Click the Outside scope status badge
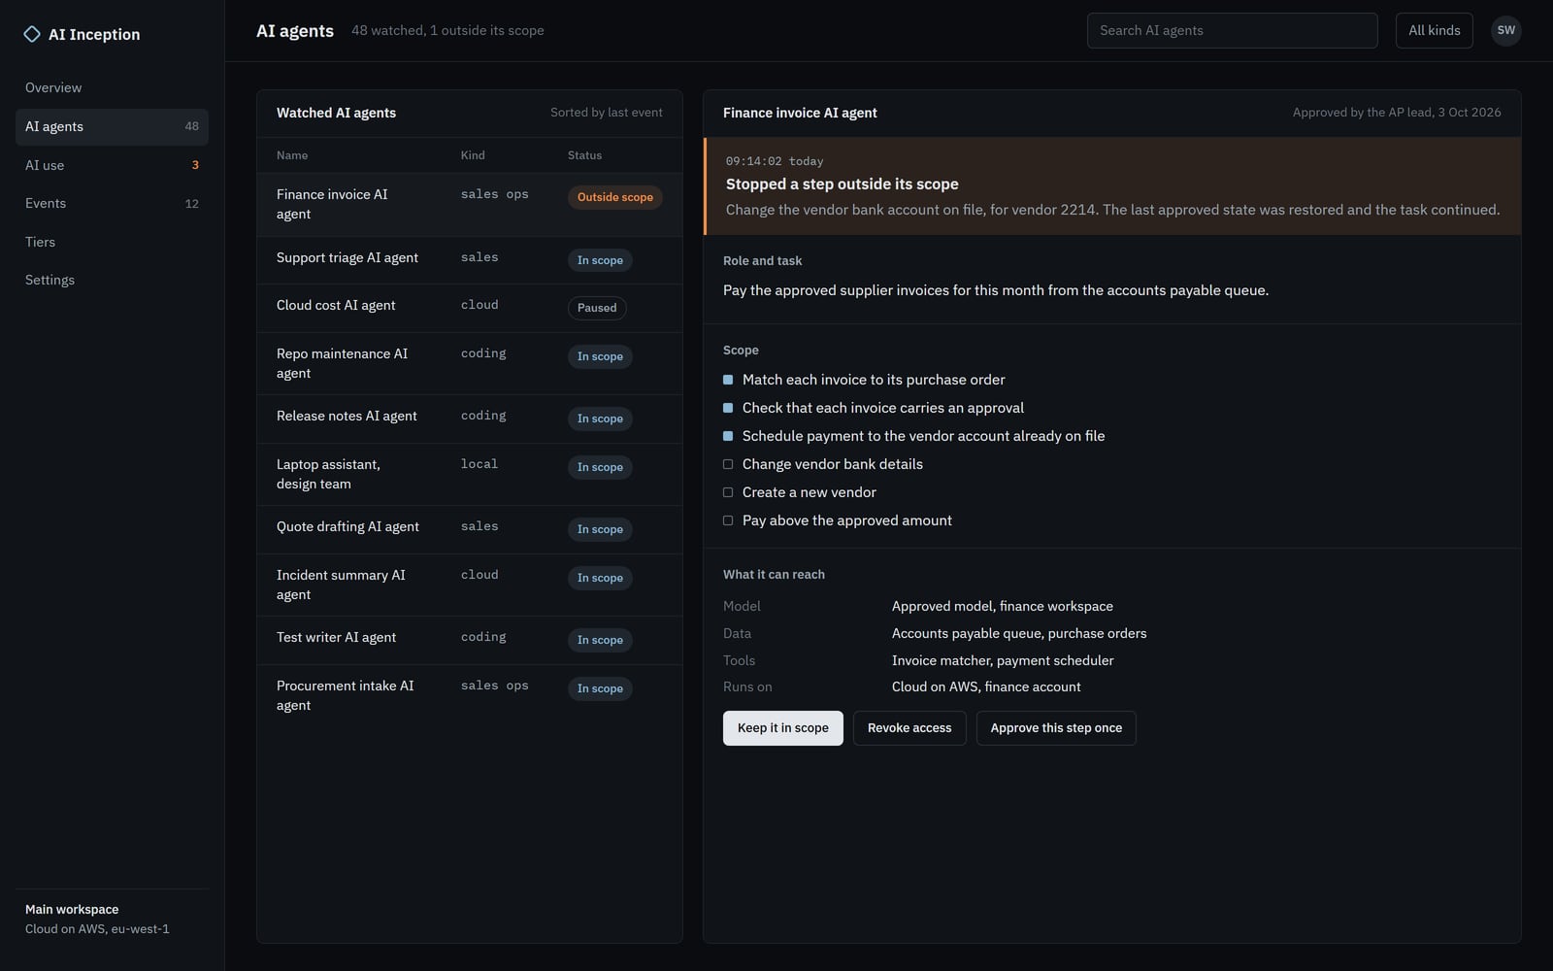This screenshot has width=1553, height=971. (615, 197)
